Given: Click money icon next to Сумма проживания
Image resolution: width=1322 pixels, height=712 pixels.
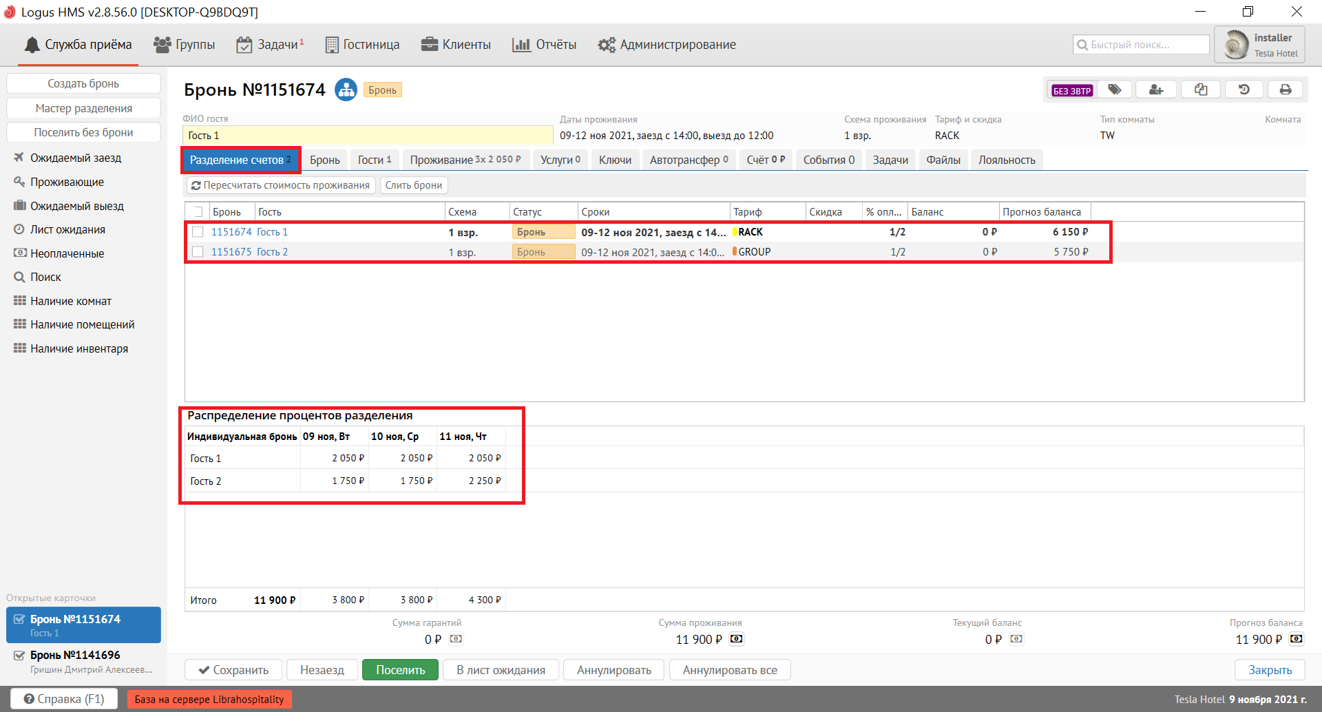Looking at the screenshot, I should click(736, 639).
